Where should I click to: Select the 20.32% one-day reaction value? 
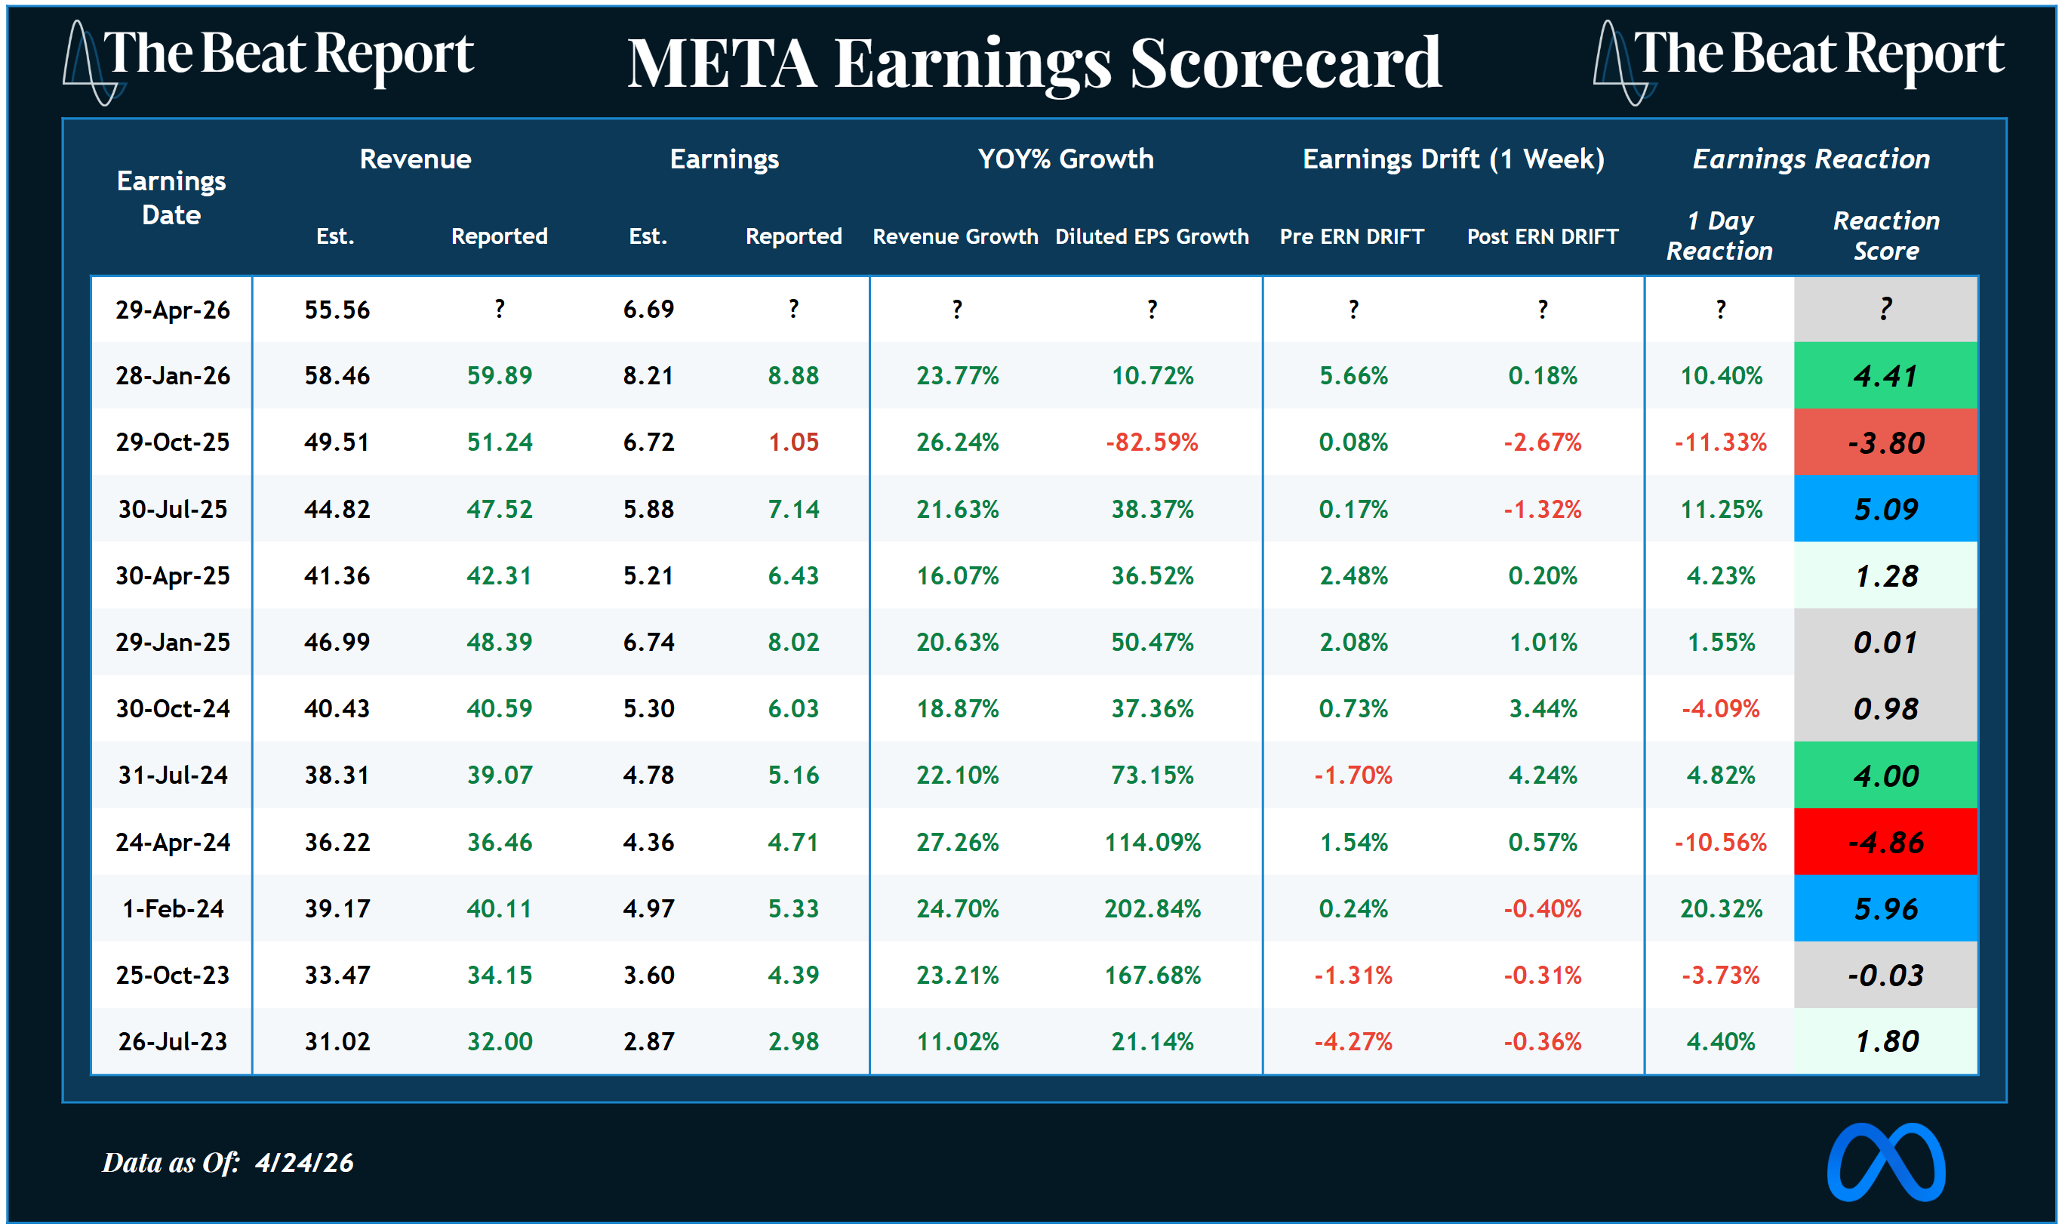(1721, 908)
